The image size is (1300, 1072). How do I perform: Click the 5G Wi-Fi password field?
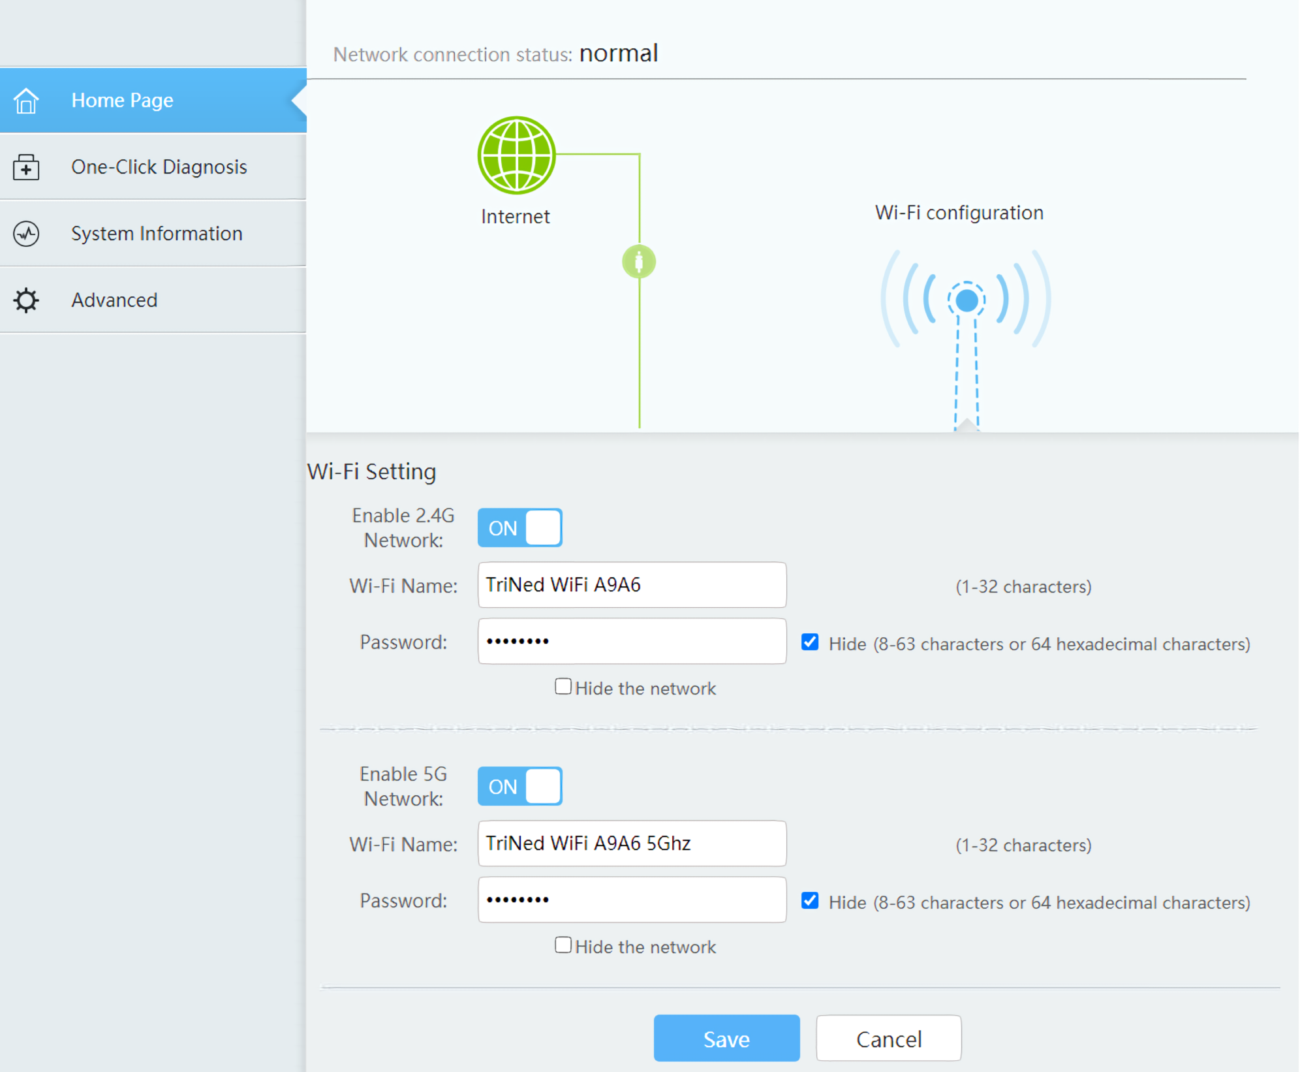[x=632, y=900]
